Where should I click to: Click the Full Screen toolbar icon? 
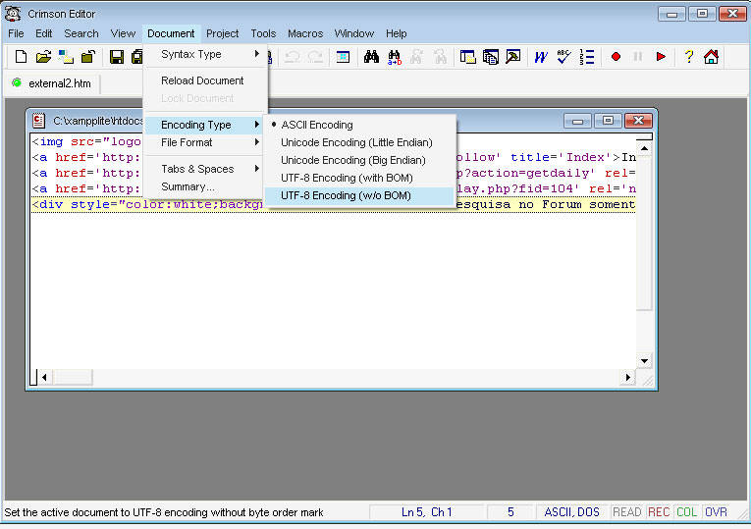343,57
